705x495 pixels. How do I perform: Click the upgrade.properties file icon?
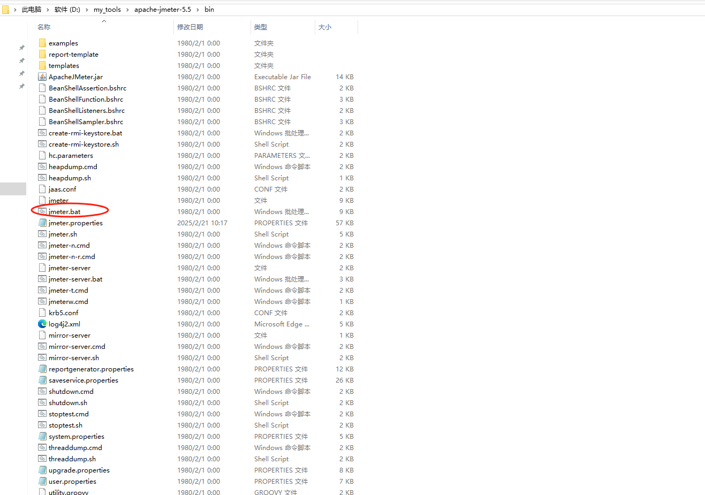pos(42,470)
